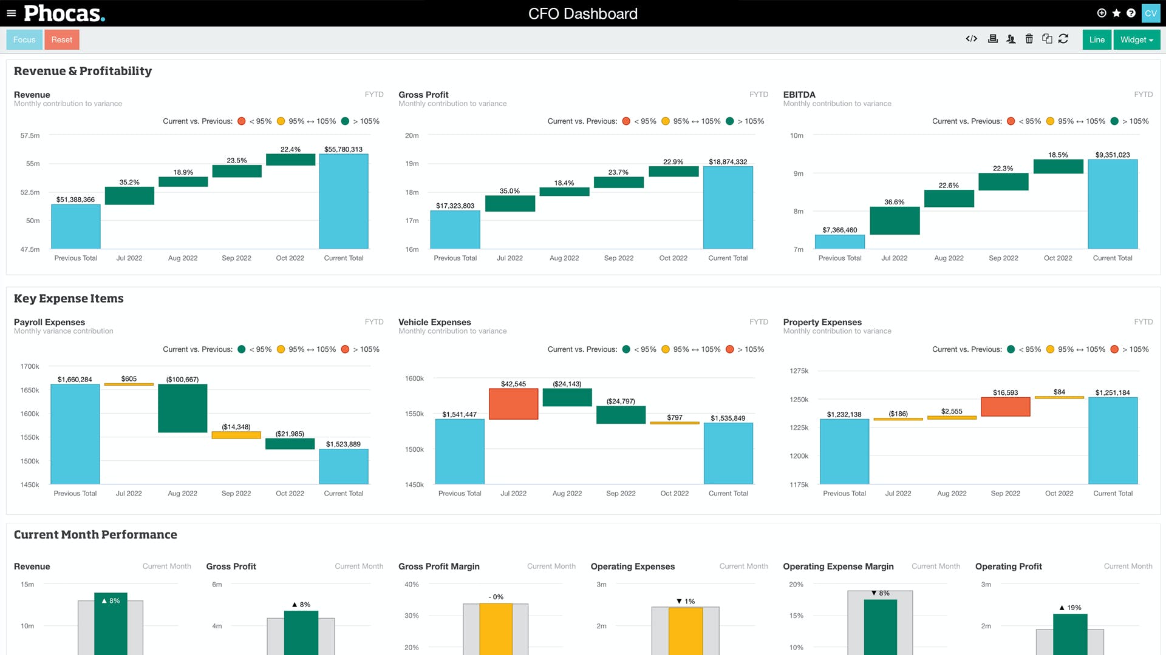
Task: Click the orange Jul 2022 Vehicle Expenses bar
Action: click(513, 404)
